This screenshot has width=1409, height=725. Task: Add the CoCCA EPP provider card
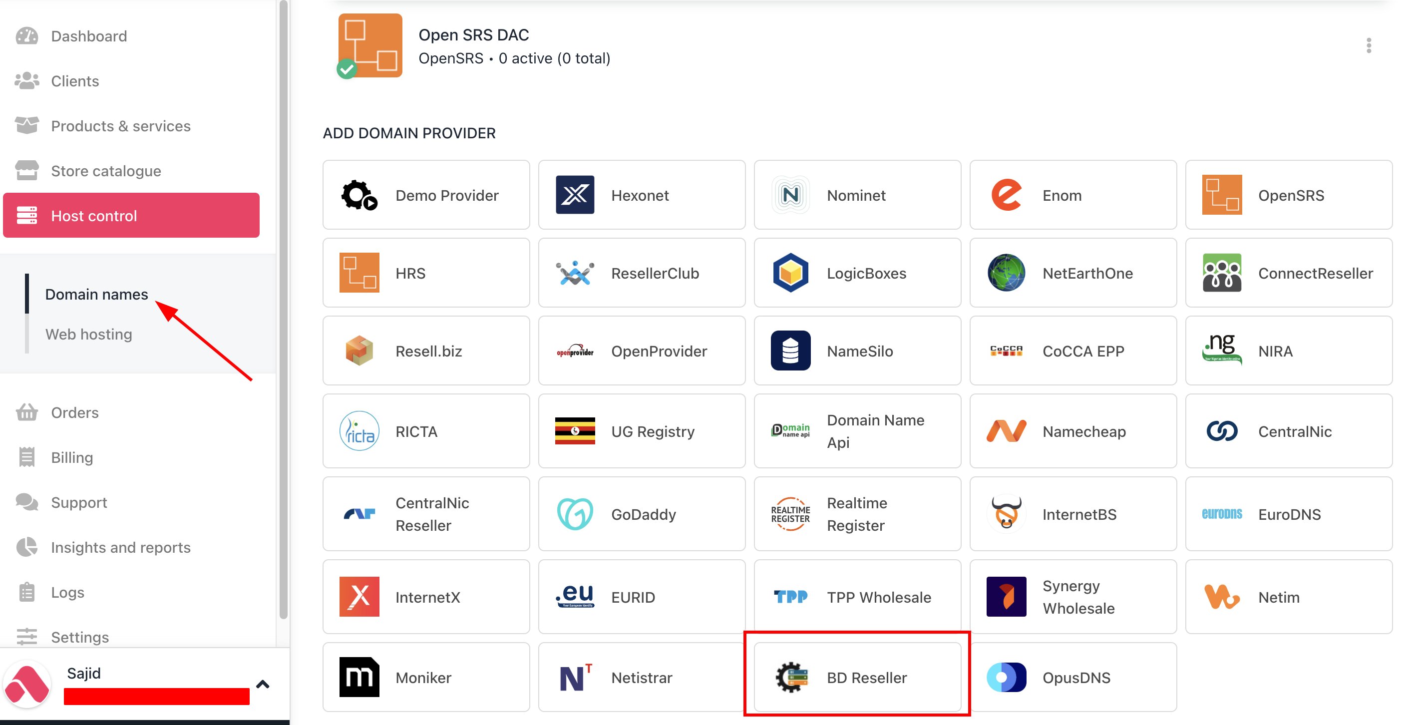click(x=1072, y=351)
